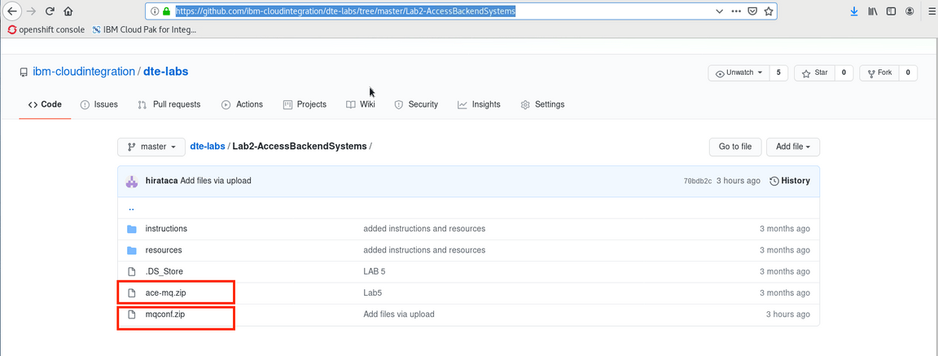Open the browser home page icon
This screenshot has height=356, width=938.
[68, 11]
